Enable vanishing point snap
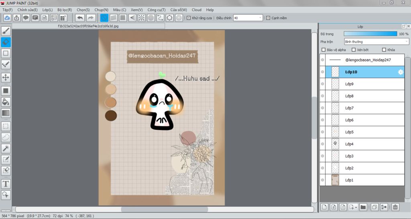This screenshot has width=411, height=219. coord(132,18)
